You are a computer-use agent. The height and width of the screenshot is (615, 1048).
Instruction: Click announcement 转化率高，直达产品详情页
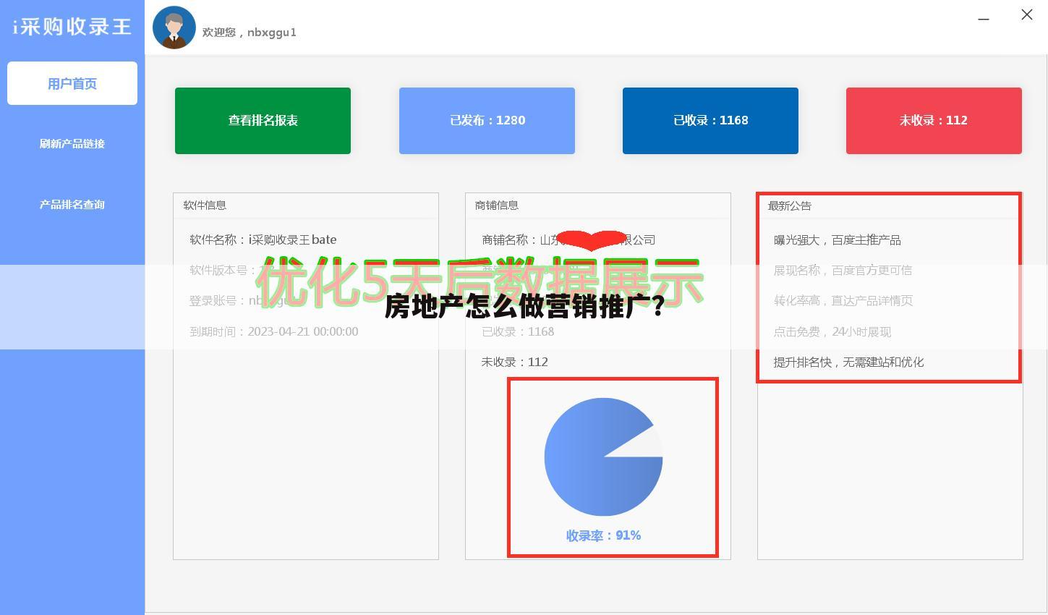[x=843, y=301]
